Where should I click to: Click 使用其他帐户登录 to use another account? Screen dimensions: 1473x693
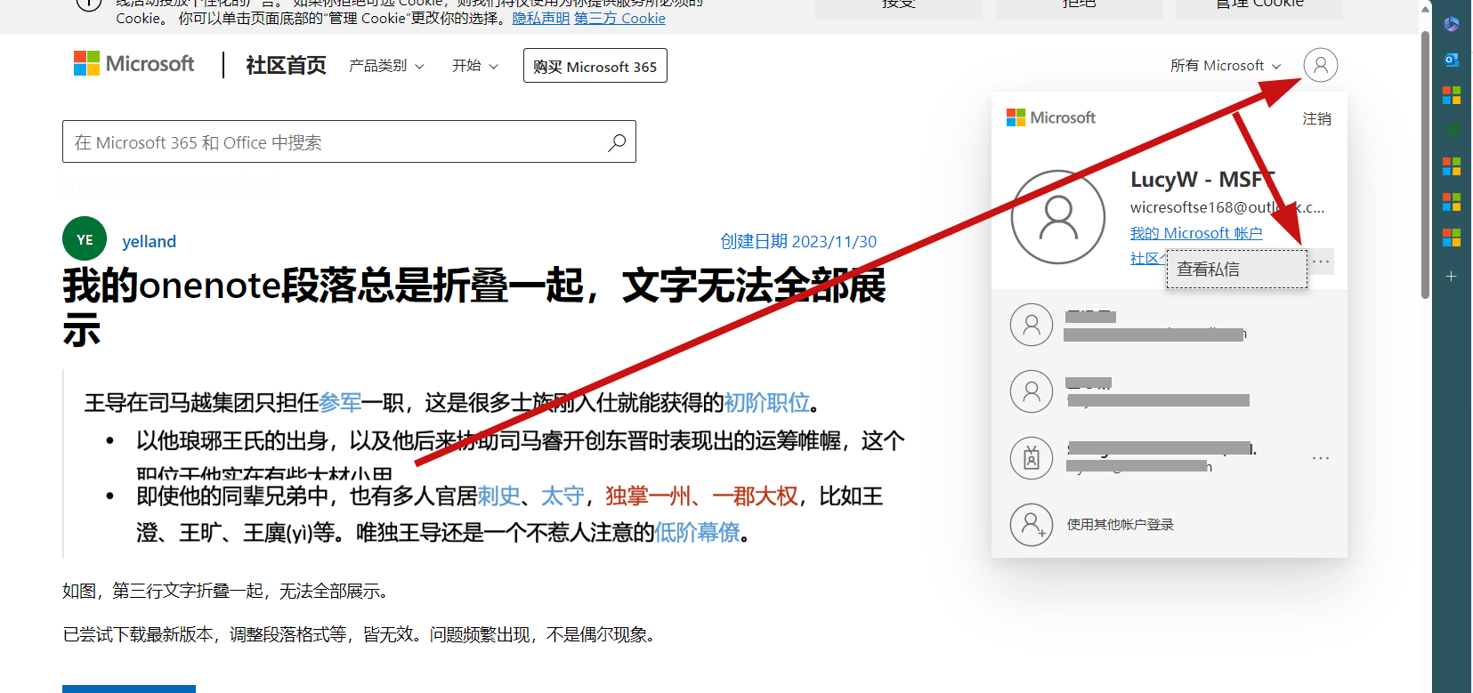1121,525
